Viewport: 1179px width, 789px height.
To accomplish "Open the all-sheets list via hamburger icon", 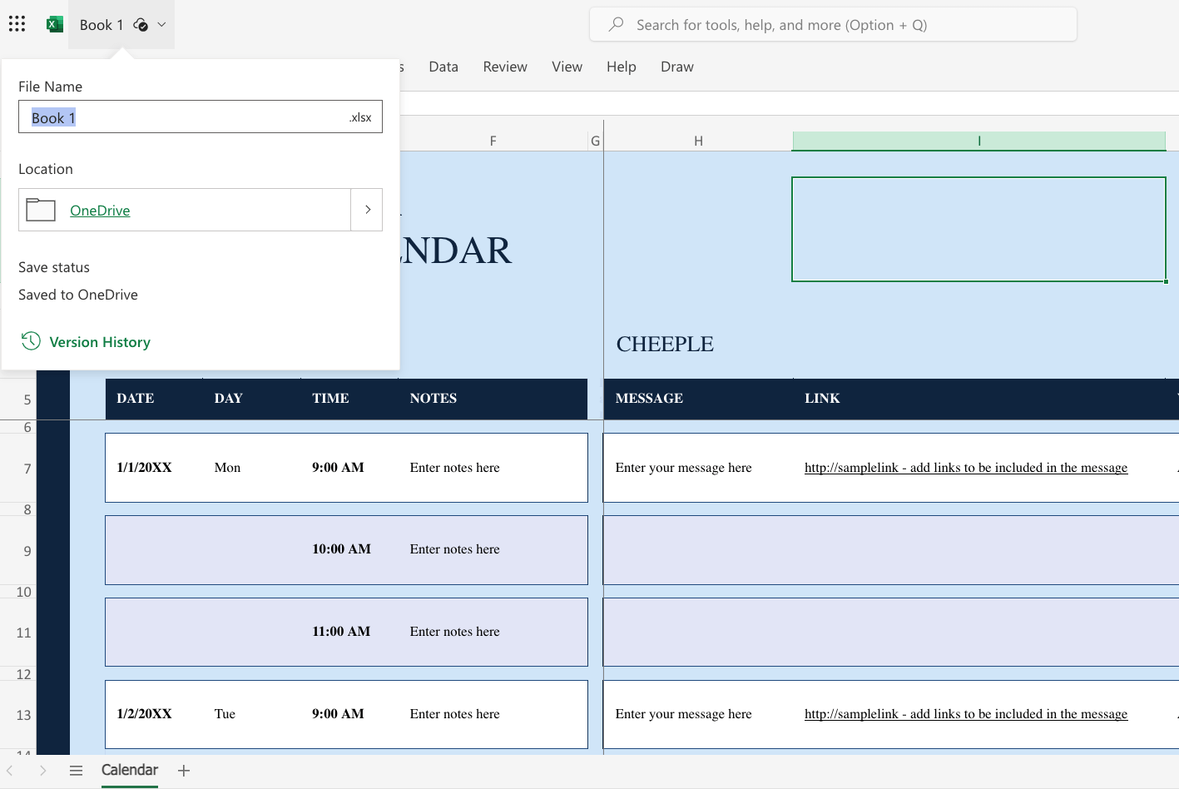I will coord(77,770).
